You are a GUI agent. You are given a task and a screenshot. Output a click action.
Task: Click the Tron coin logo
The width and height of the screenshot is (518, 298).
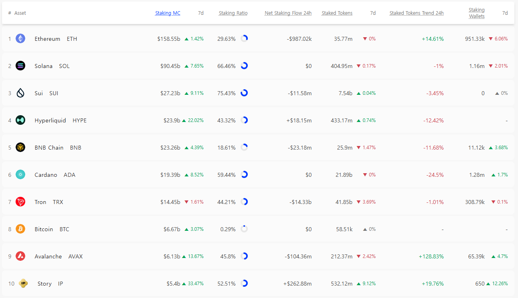(x=20, y=202)
